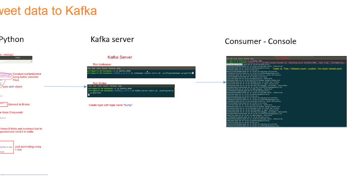
Task: Expand the View menu of the zookeeper terminal
Action: coord(98,68)
